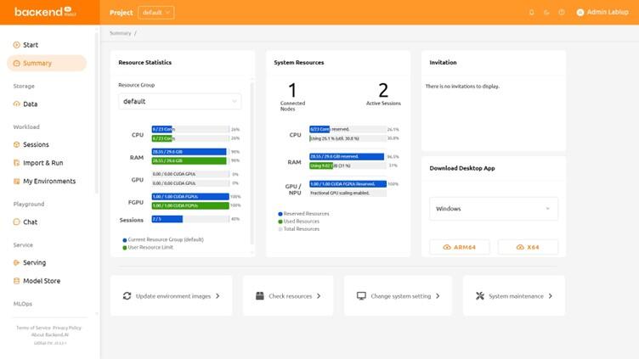Click the MLOps section label

[x=22, y=304]
